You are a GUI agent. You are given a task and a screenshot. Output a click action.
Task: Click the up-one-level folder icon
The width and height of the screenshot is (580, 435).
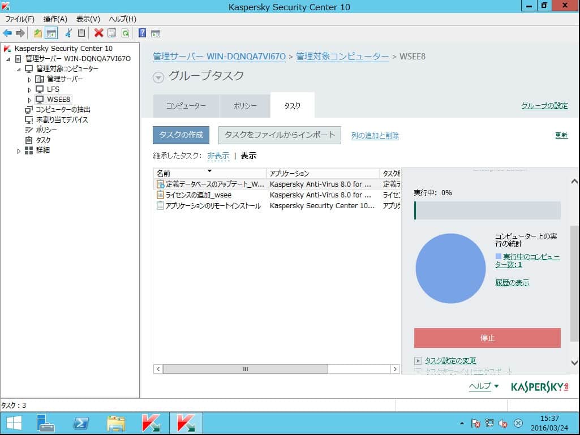[x=38, y=33]
